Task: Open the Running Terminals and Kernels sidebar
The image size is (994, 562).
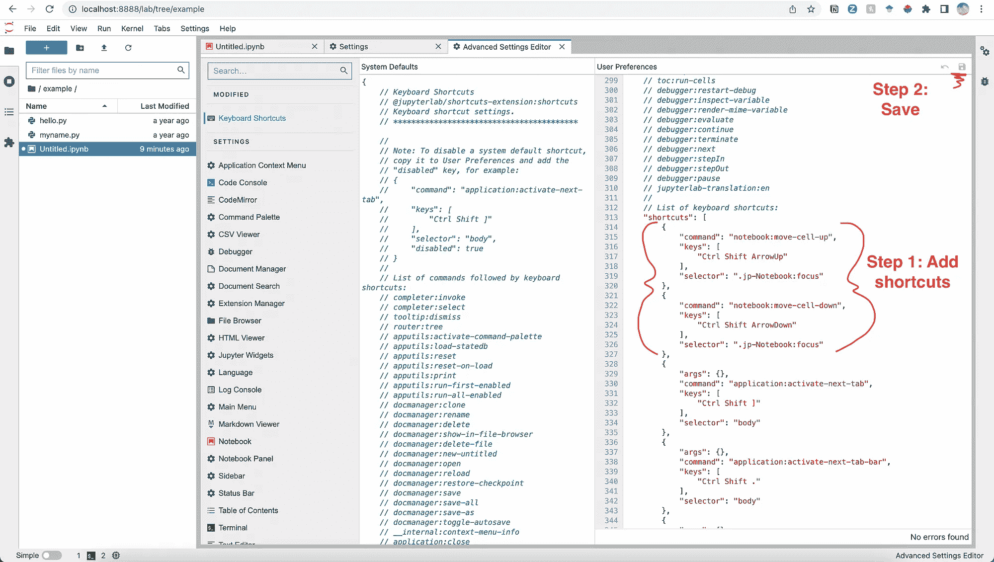Action: [x=9, y=81]
